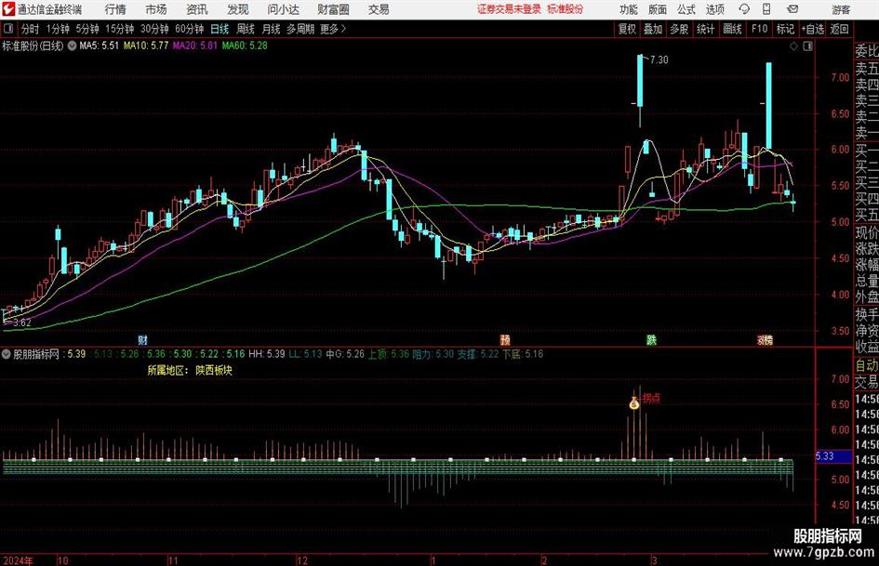879x566 pixels.
Task: Click the 拐点 money bag marker
Action: [634, 403]
